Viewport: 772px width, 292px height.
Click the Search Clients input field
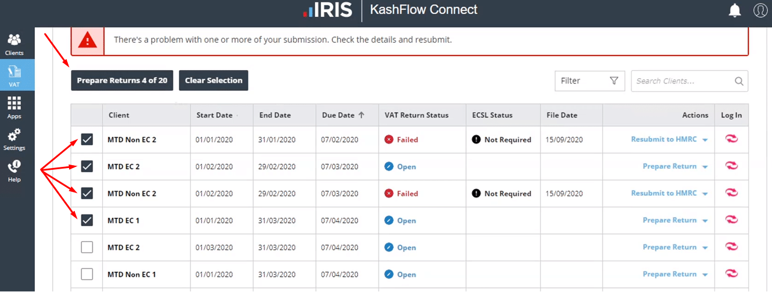tap(682, 81)
